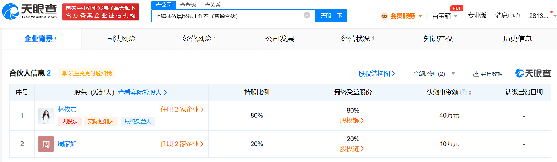Screen dimensions: 557x162
Task: Click the help icon beside 认缴出资额
Action: (463, 93)
